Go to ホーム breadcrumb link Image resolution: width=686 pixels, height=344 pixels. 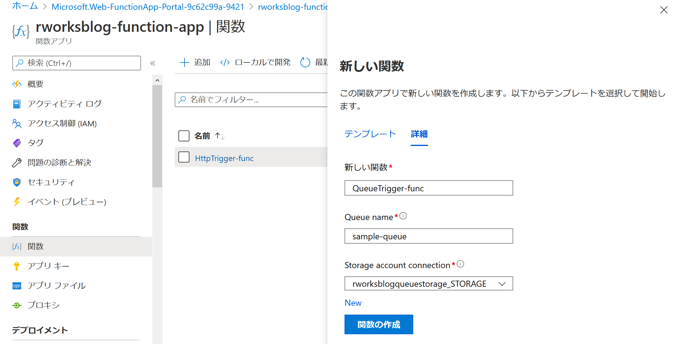coord(25,6)
